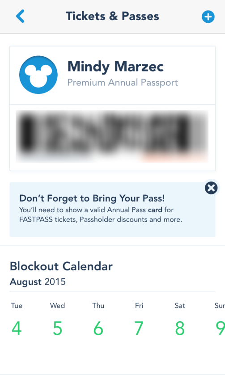This screenshot has height=387, width=225.
Task: Tap the Tickets & Passes title
Action: click(x=112, y=16)
